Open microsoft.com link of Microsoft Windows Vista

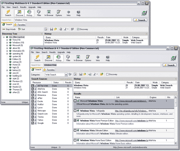point(131,101)
